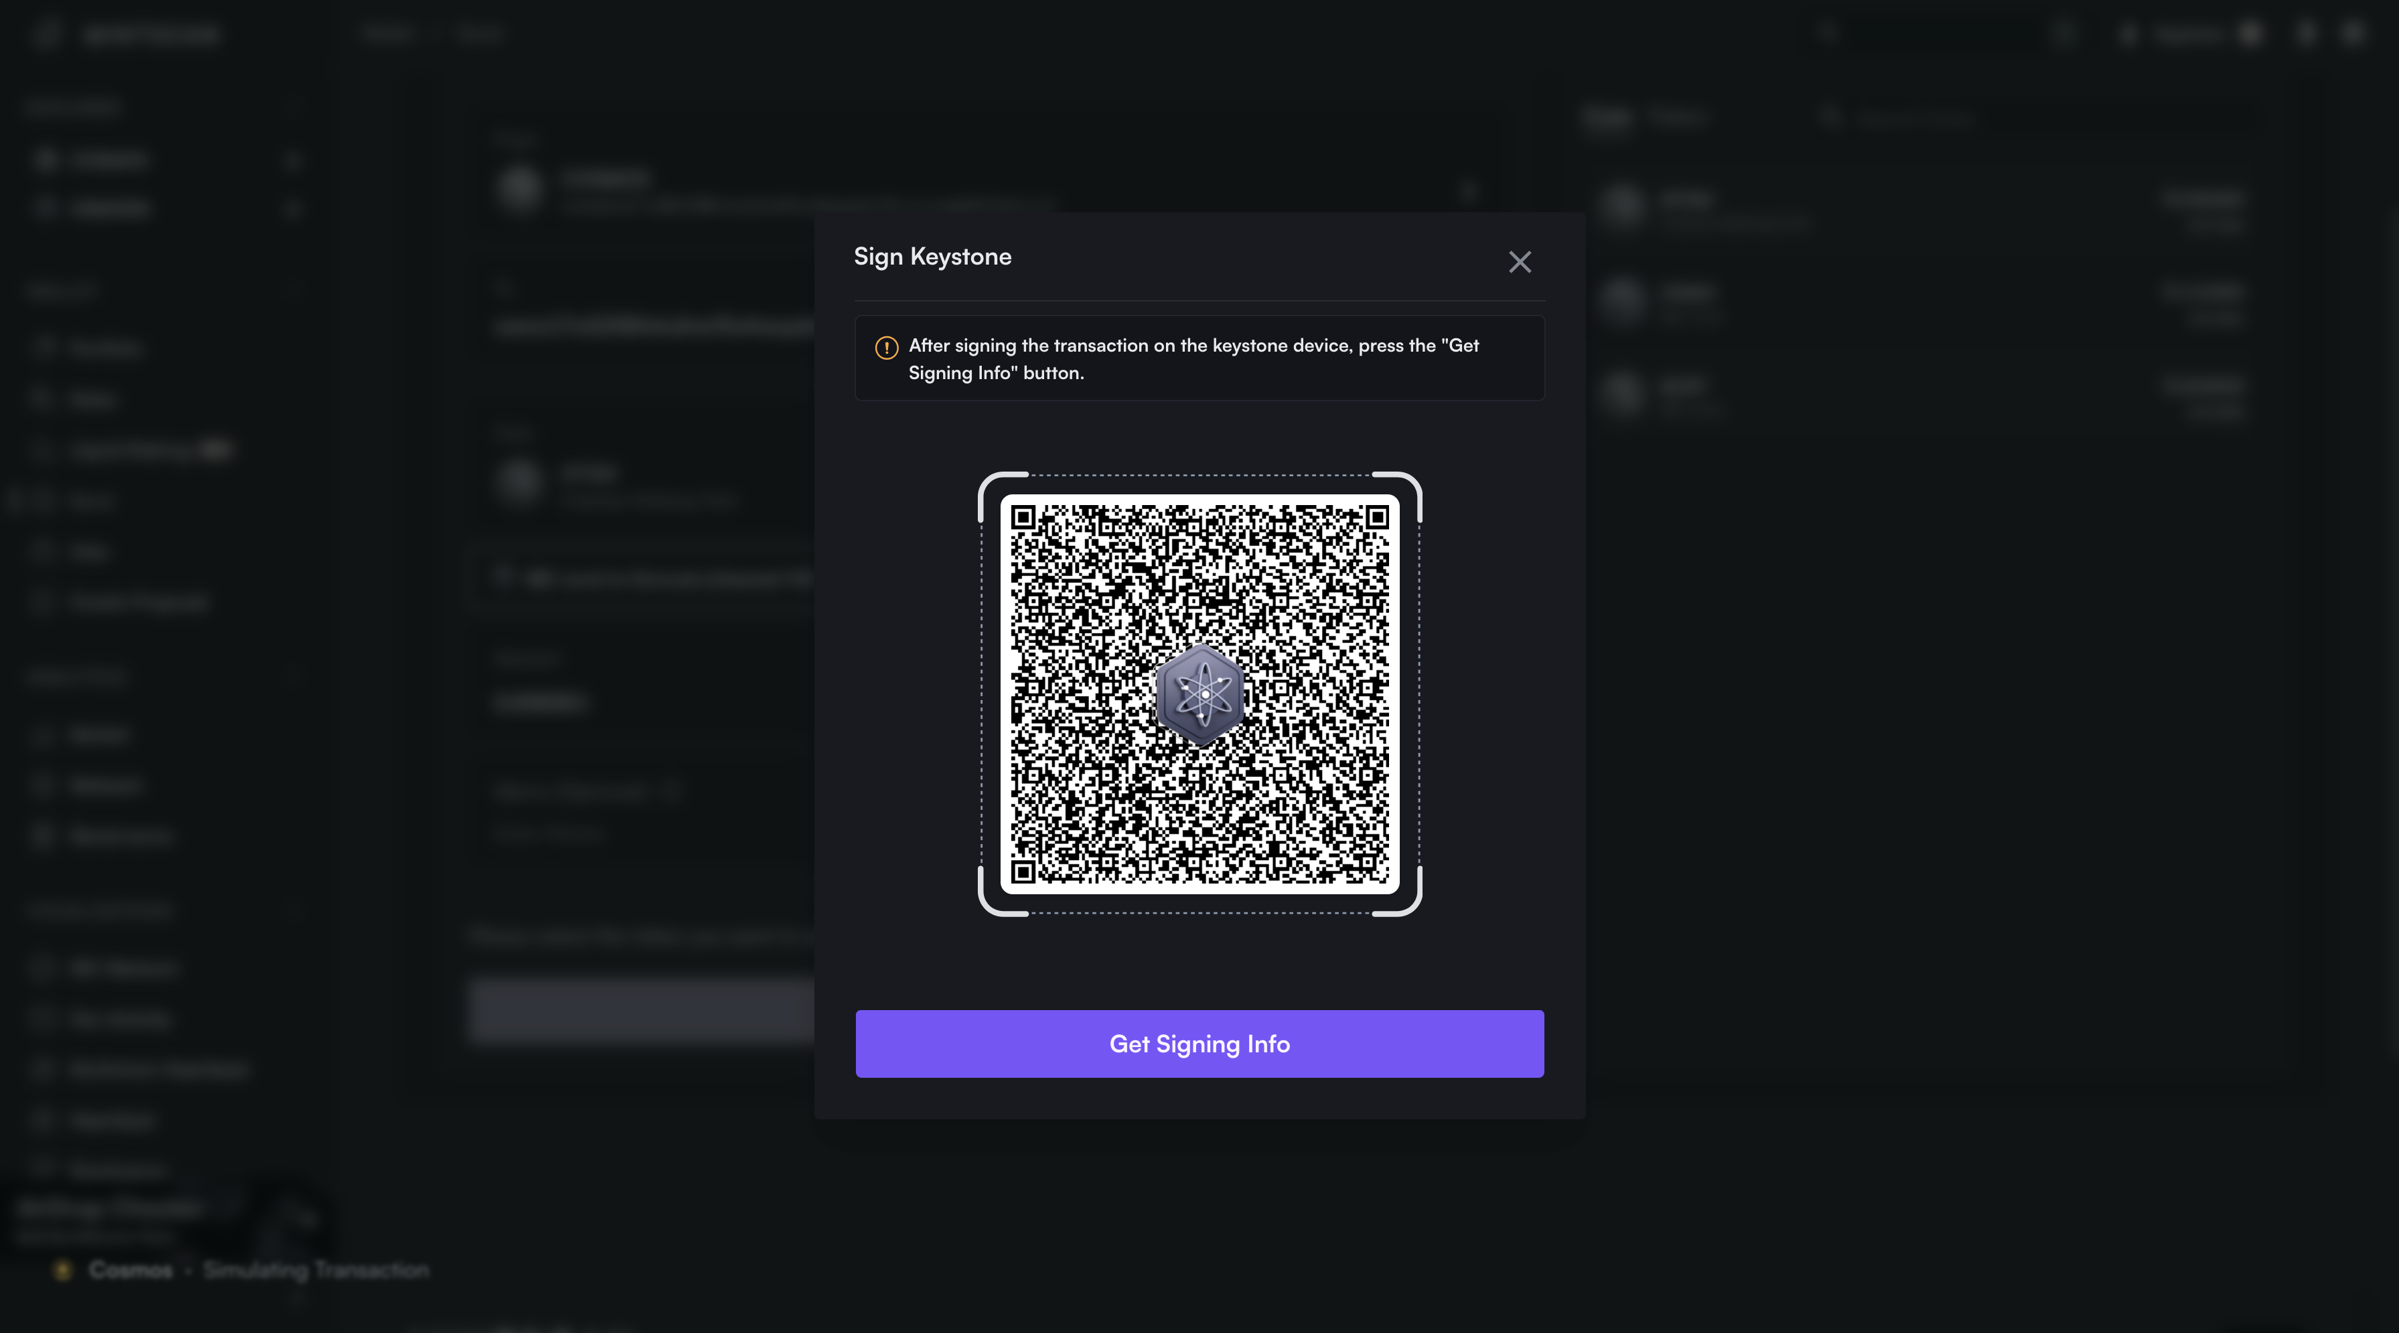Click blurred sidebar item with yellow badge

pyautogui.click(x=140, y=450)
